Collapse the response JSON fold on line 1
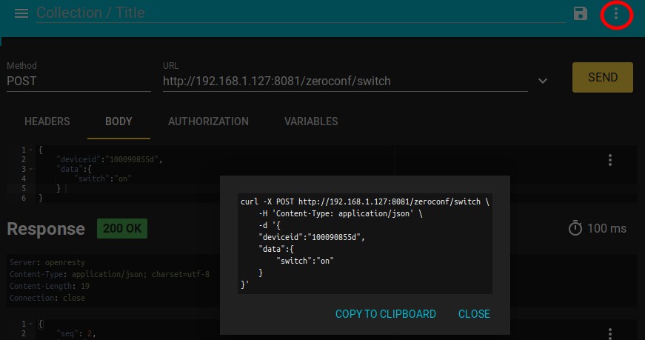645x340 pixels. (30, 324)
